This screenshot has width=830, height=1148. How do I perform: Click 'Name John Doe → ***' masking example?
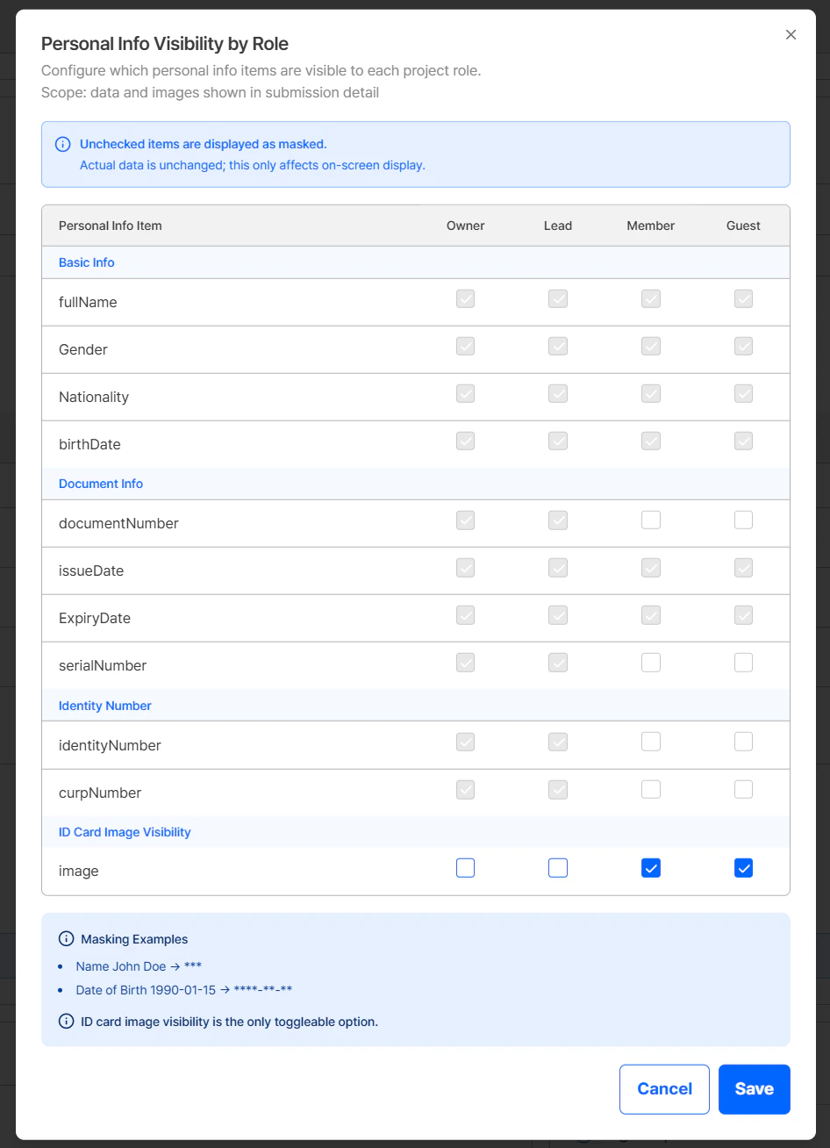click(139, 966)
